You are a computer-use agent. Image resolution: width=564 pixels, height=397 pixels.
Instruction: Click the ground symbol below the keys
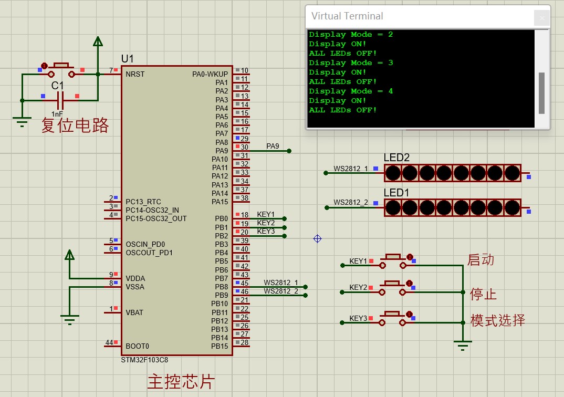pos(462,344)
